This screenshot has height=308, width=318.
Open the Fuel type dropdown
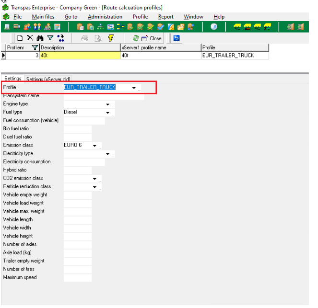pyautogui.click(x=108, y=113)
